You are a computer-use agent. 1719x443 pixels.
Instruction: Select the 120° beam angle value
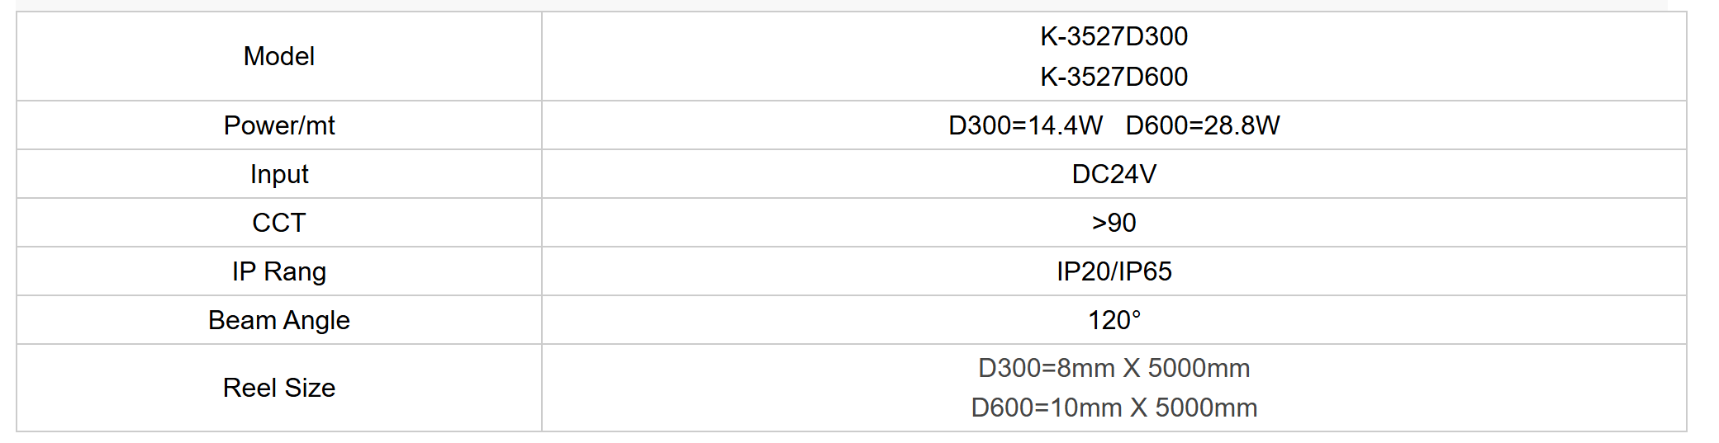click(1114, 320)
